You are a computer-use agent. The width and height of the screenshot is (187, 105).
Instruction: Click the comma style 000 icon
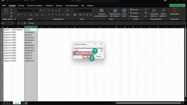point(84,15)
